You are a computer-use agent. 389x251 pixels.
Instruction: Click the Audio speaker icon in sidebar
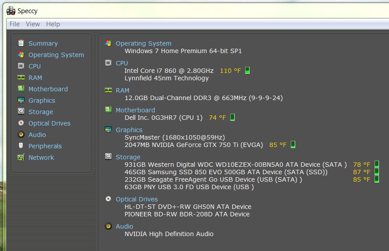[x=21, y=134]
